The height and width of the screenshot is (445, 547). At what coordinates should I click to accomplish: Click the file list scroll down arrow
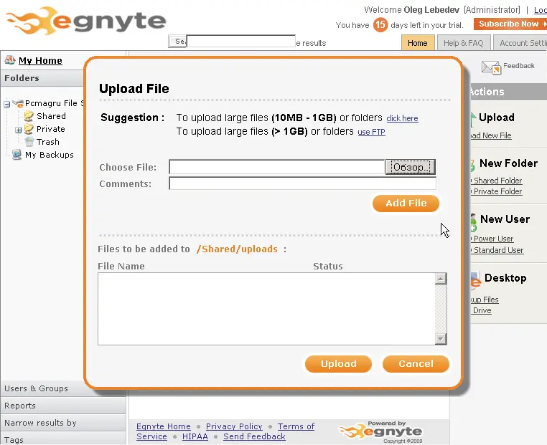tap(441, 339)
